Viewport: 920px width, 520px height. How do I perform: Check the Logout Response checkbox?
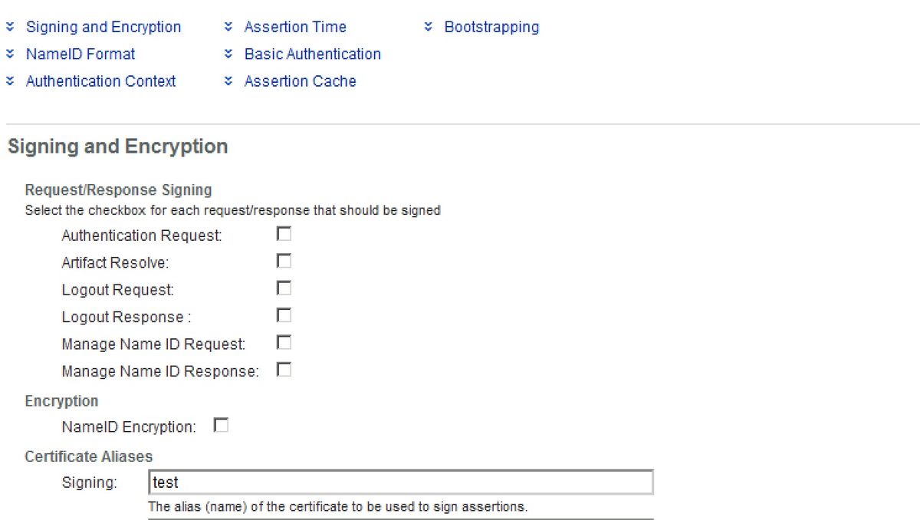coord(284,314)
